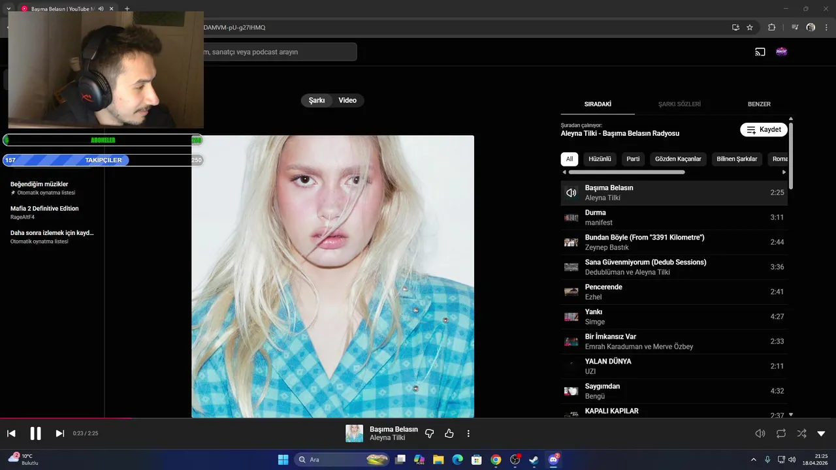Switch to Şarkı mode
The height and width of the screenshot is (470, 836).
coord(317,101)
